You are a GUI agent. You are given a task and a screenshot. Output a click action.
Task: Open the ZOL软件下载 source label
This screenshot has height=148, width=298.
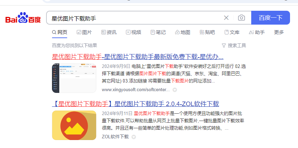click(x=115, y=137)
